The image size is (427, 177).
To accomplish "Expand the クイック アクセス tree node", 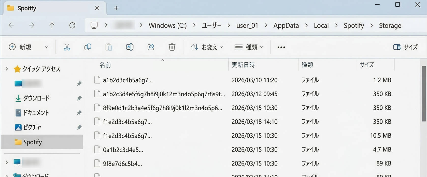I will (7, 69).
